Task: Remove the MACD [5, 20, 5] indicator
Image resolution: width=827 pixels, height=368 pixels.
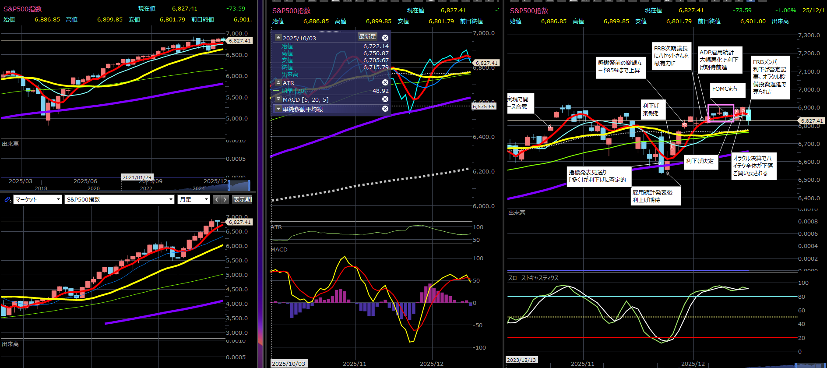Action: point(385,99)
